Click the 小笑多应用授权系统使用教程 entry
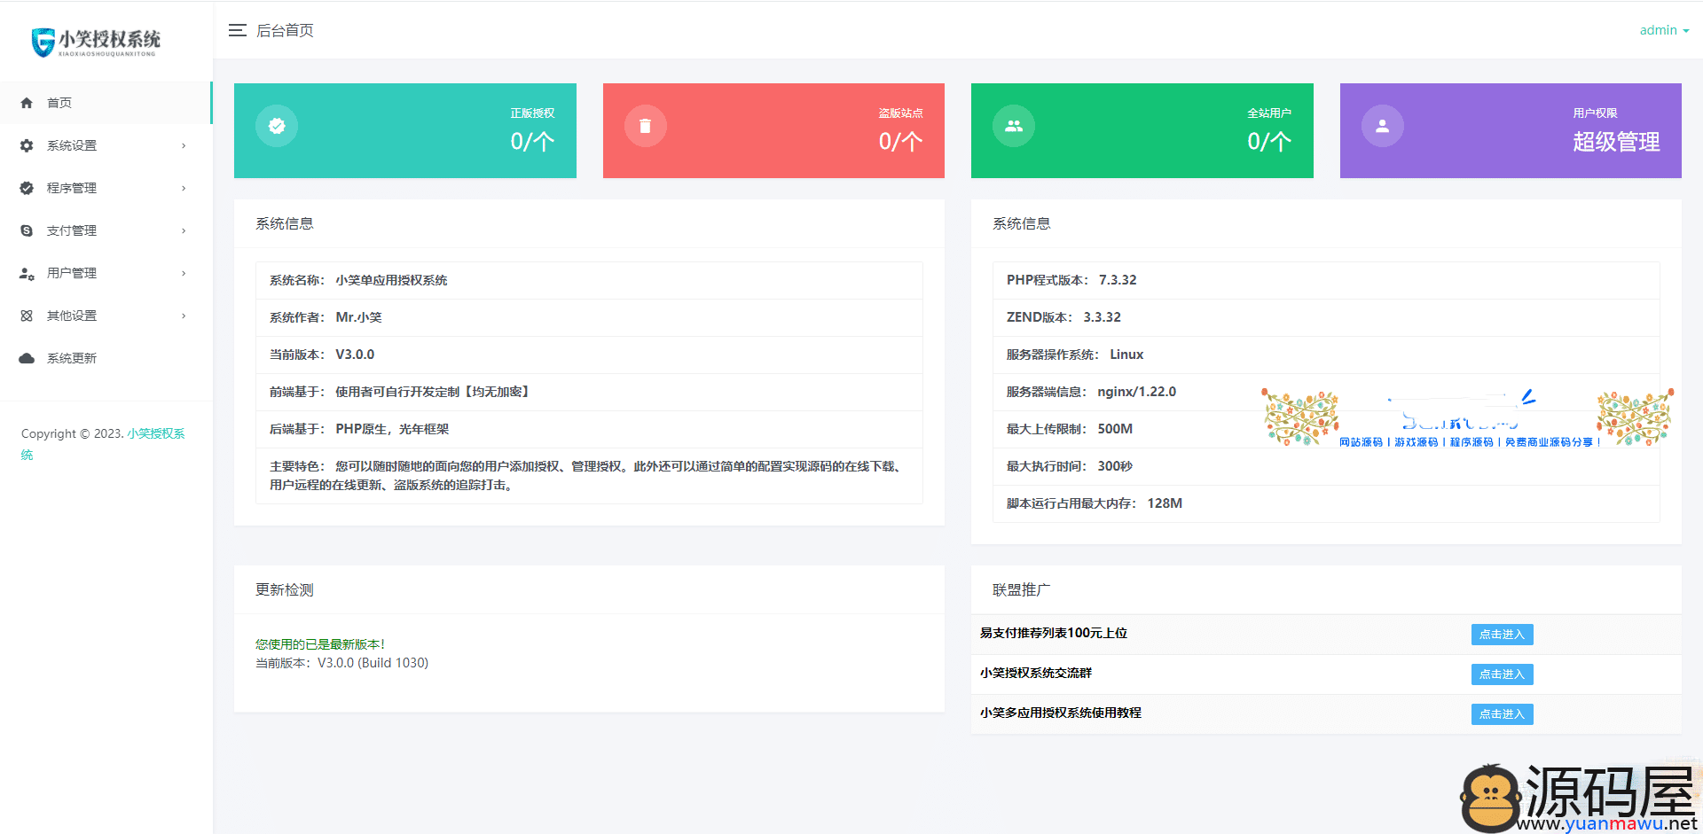1703x834 pixels. 1061,713
